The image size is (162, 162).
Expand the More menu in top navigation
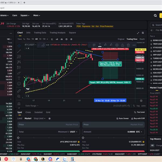(x=37, y=15)
